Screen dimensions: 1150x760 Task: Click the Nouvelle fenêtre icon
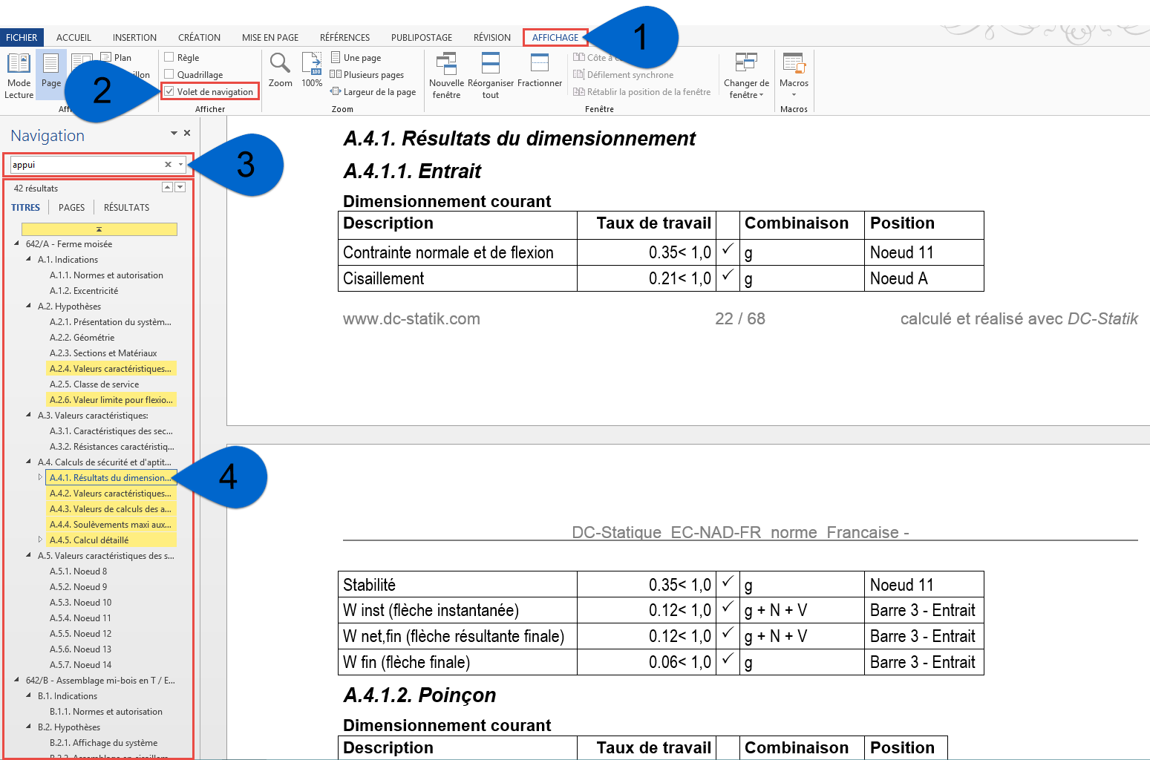click(446, 73)
